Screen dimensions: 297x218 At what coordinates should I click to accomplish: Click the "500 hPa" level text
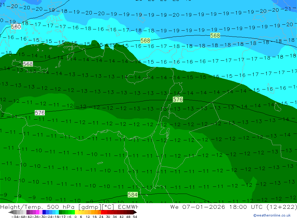(61, 207)
